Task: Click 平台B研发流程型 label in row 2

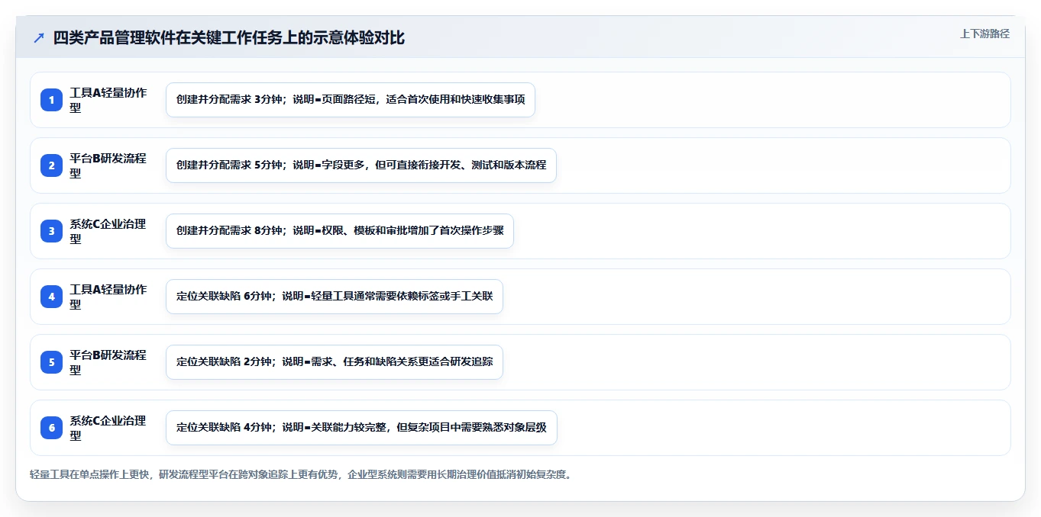Action: click(x=108, y=165)
